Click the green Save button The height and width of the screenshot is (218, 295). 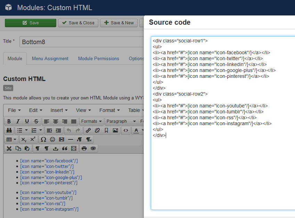[x=30, y=23]
